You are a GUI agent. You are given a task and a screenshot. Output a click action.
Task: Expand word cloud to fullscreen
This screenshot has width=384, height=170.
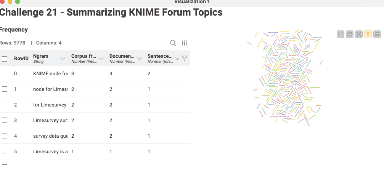[x=359, y=34]
